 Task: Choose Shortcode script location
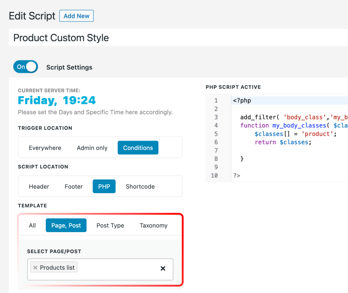[x=140, y=186]
